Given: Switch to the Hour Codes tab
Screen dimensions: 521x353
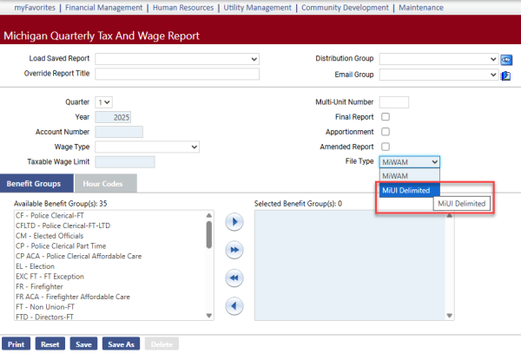Looking at the screenshot, I should 102,184.
